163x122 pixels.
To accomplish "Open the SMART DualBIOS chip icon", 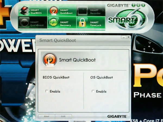I will coord(24,12).
